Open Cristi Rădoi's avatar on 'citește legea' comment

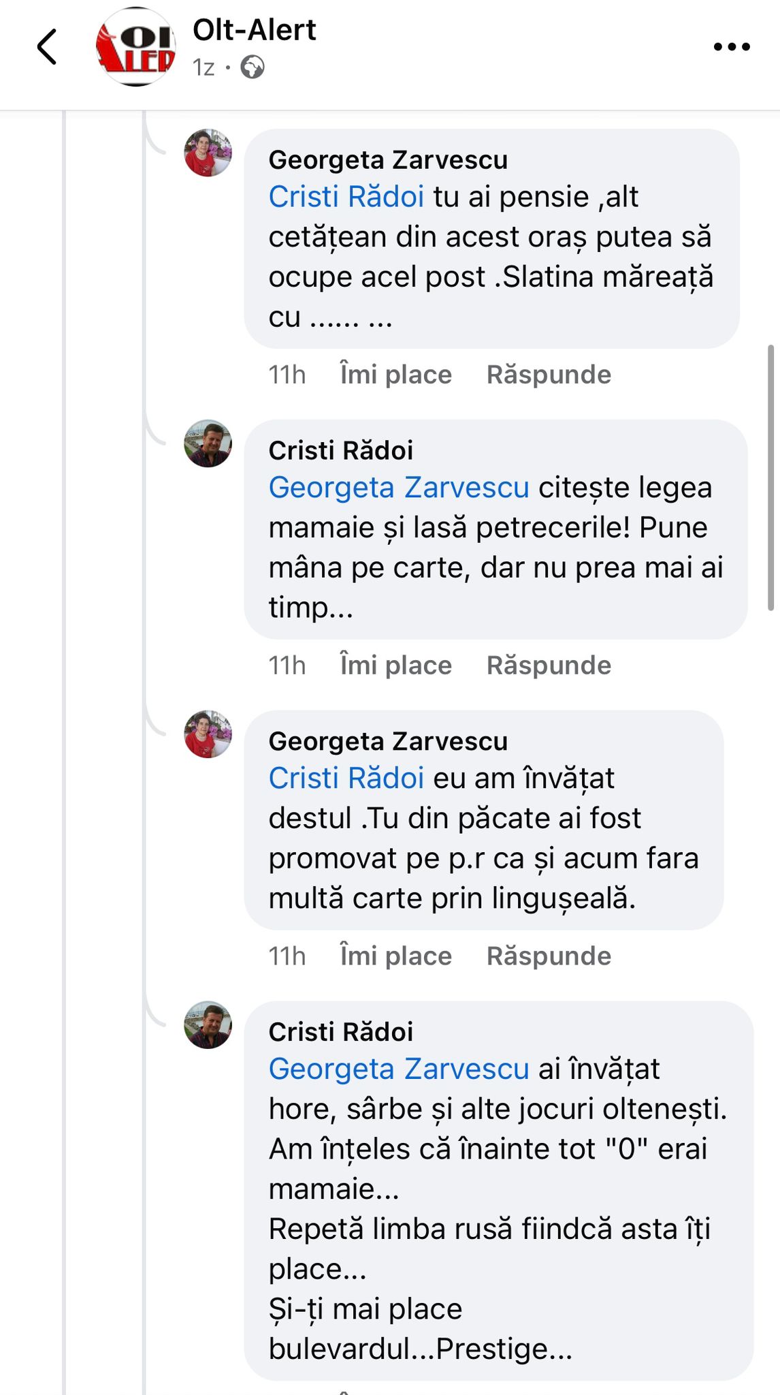point(208,443)
